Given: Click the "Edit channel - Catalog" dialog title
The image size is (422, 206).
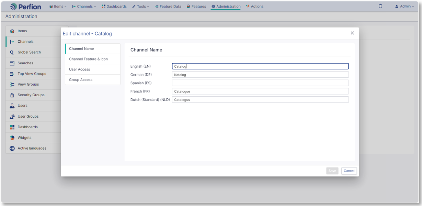Looking at the screenshot, I should (87, 34).
